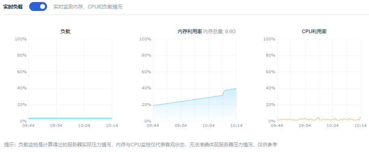Click the CPU line peak at 10:14
This screenshot has width=369, height=152.
[360, 117]
